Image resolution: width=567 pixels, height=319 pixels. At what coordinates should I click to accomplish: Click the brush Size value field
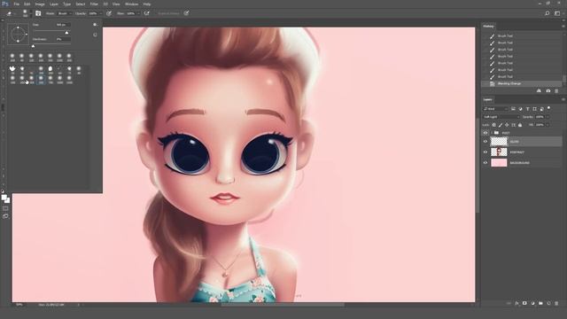click(x=63, y=25)
